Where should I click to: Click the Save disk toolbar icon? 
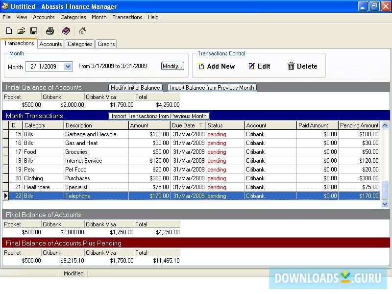tap(34, 31)
